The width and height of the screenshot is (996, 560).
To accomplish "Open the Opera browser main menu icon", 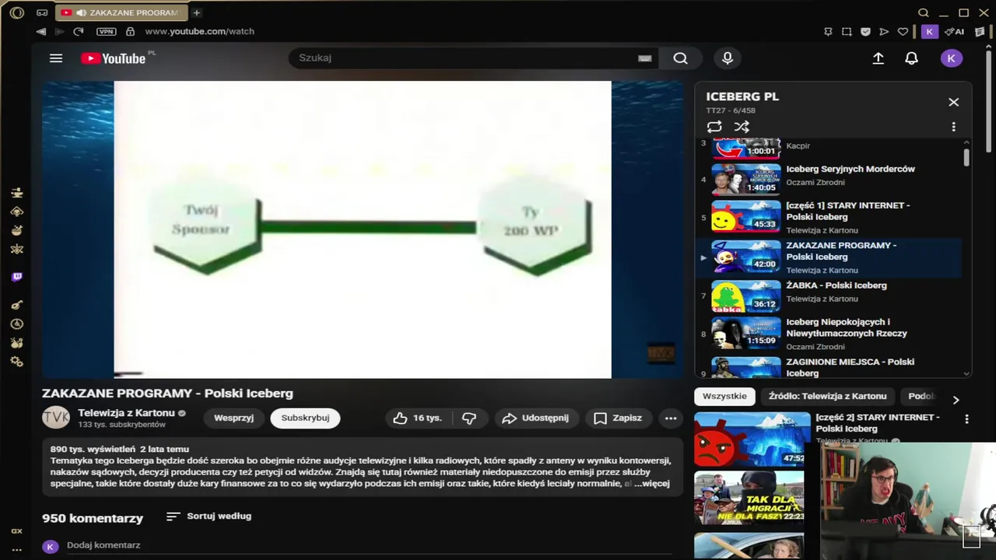I will (16, 12).
